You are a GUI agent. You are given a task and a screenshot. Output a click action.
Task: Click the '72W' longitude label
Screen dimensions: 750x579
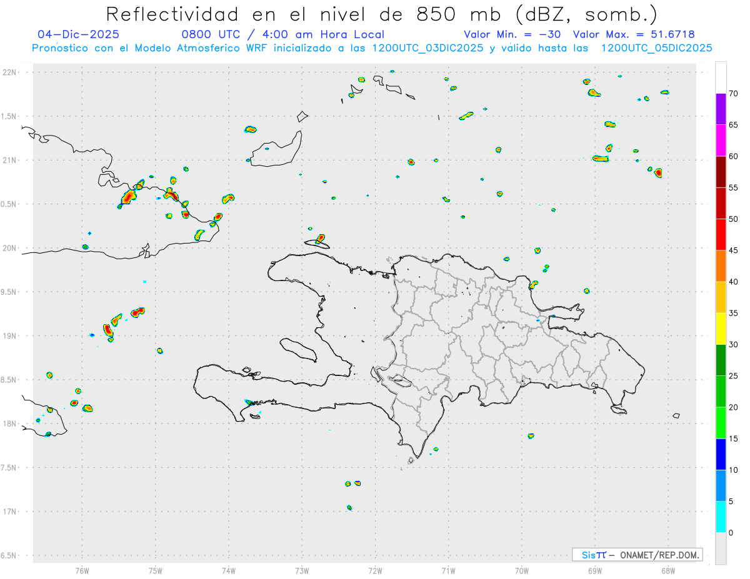coord(376,571)
